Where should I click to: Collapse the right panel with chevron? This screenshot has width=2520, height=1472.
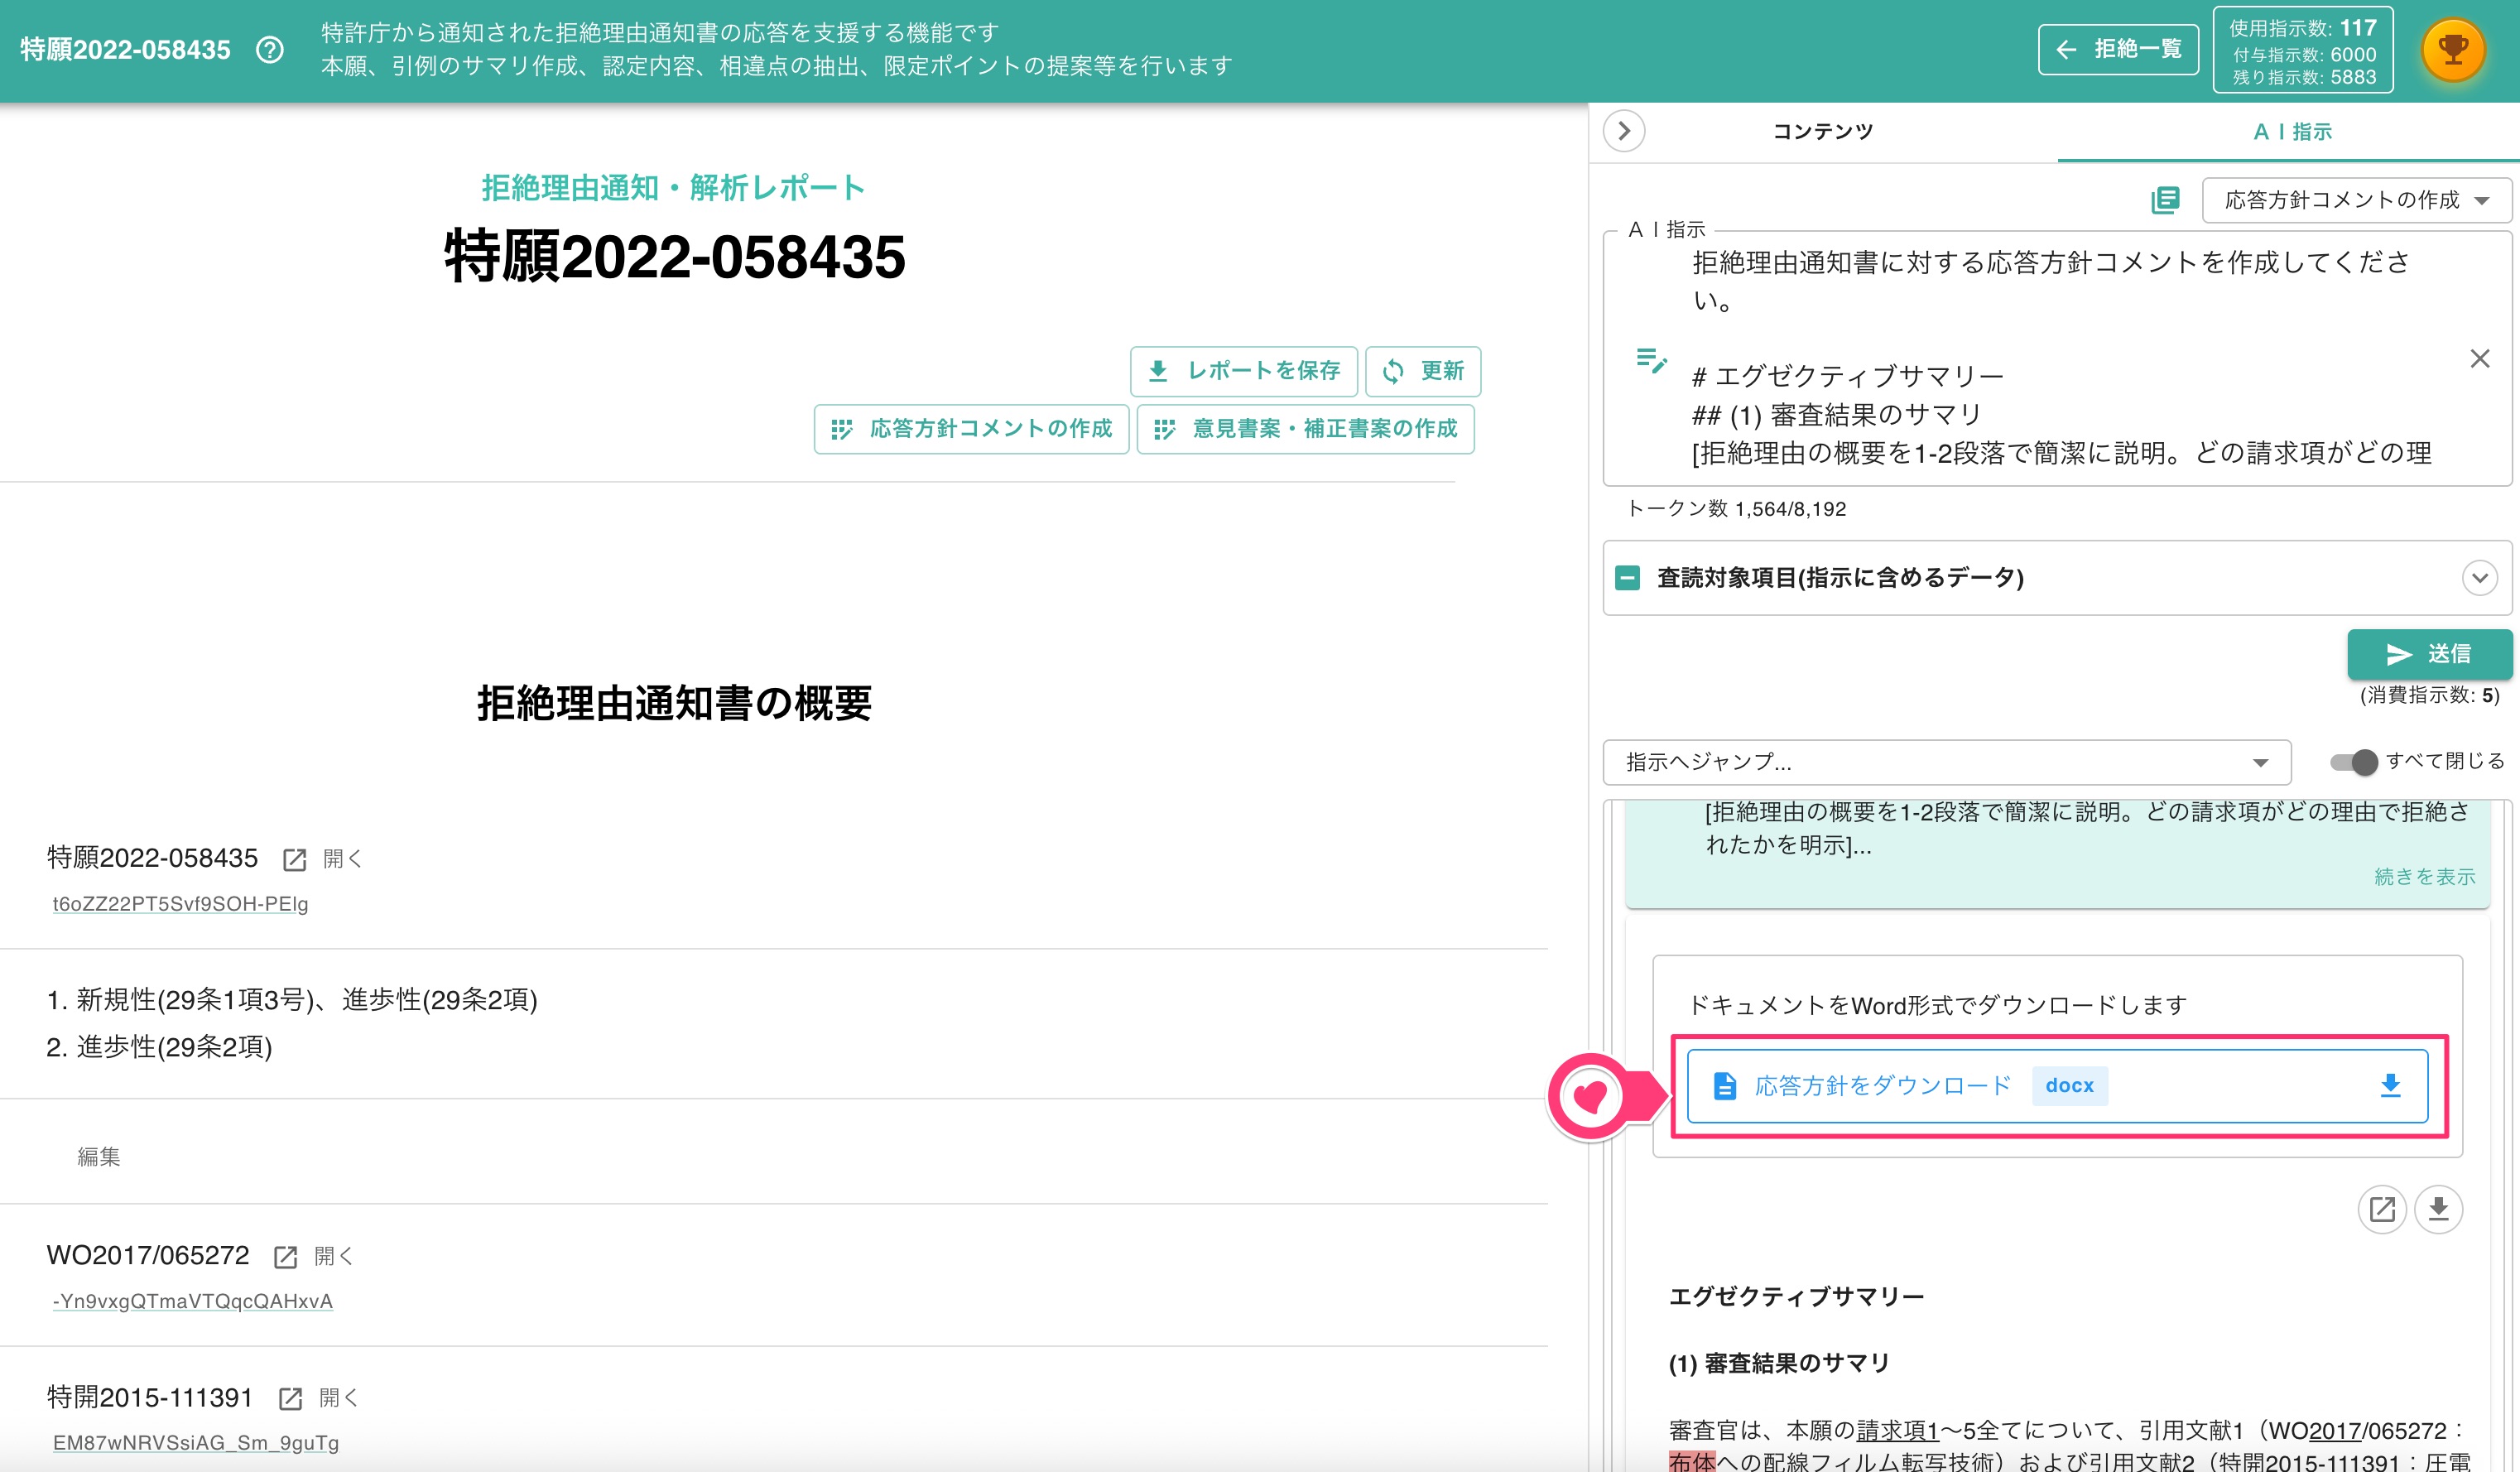1624,131
